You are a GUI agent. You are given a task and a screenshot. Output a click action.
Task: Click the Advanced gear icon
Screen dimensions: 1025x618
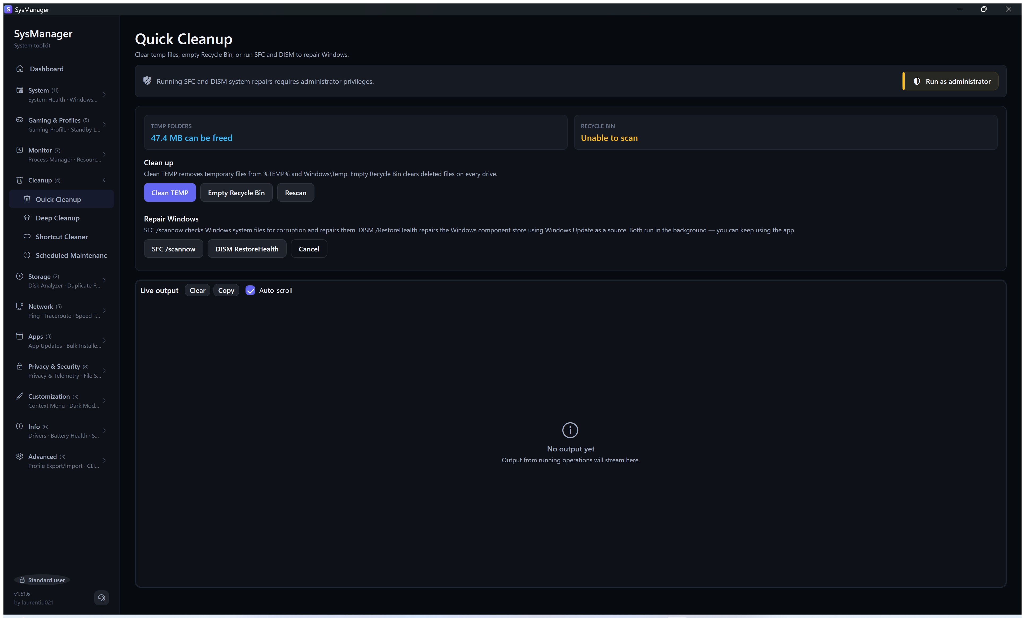[x=20, y=456]
